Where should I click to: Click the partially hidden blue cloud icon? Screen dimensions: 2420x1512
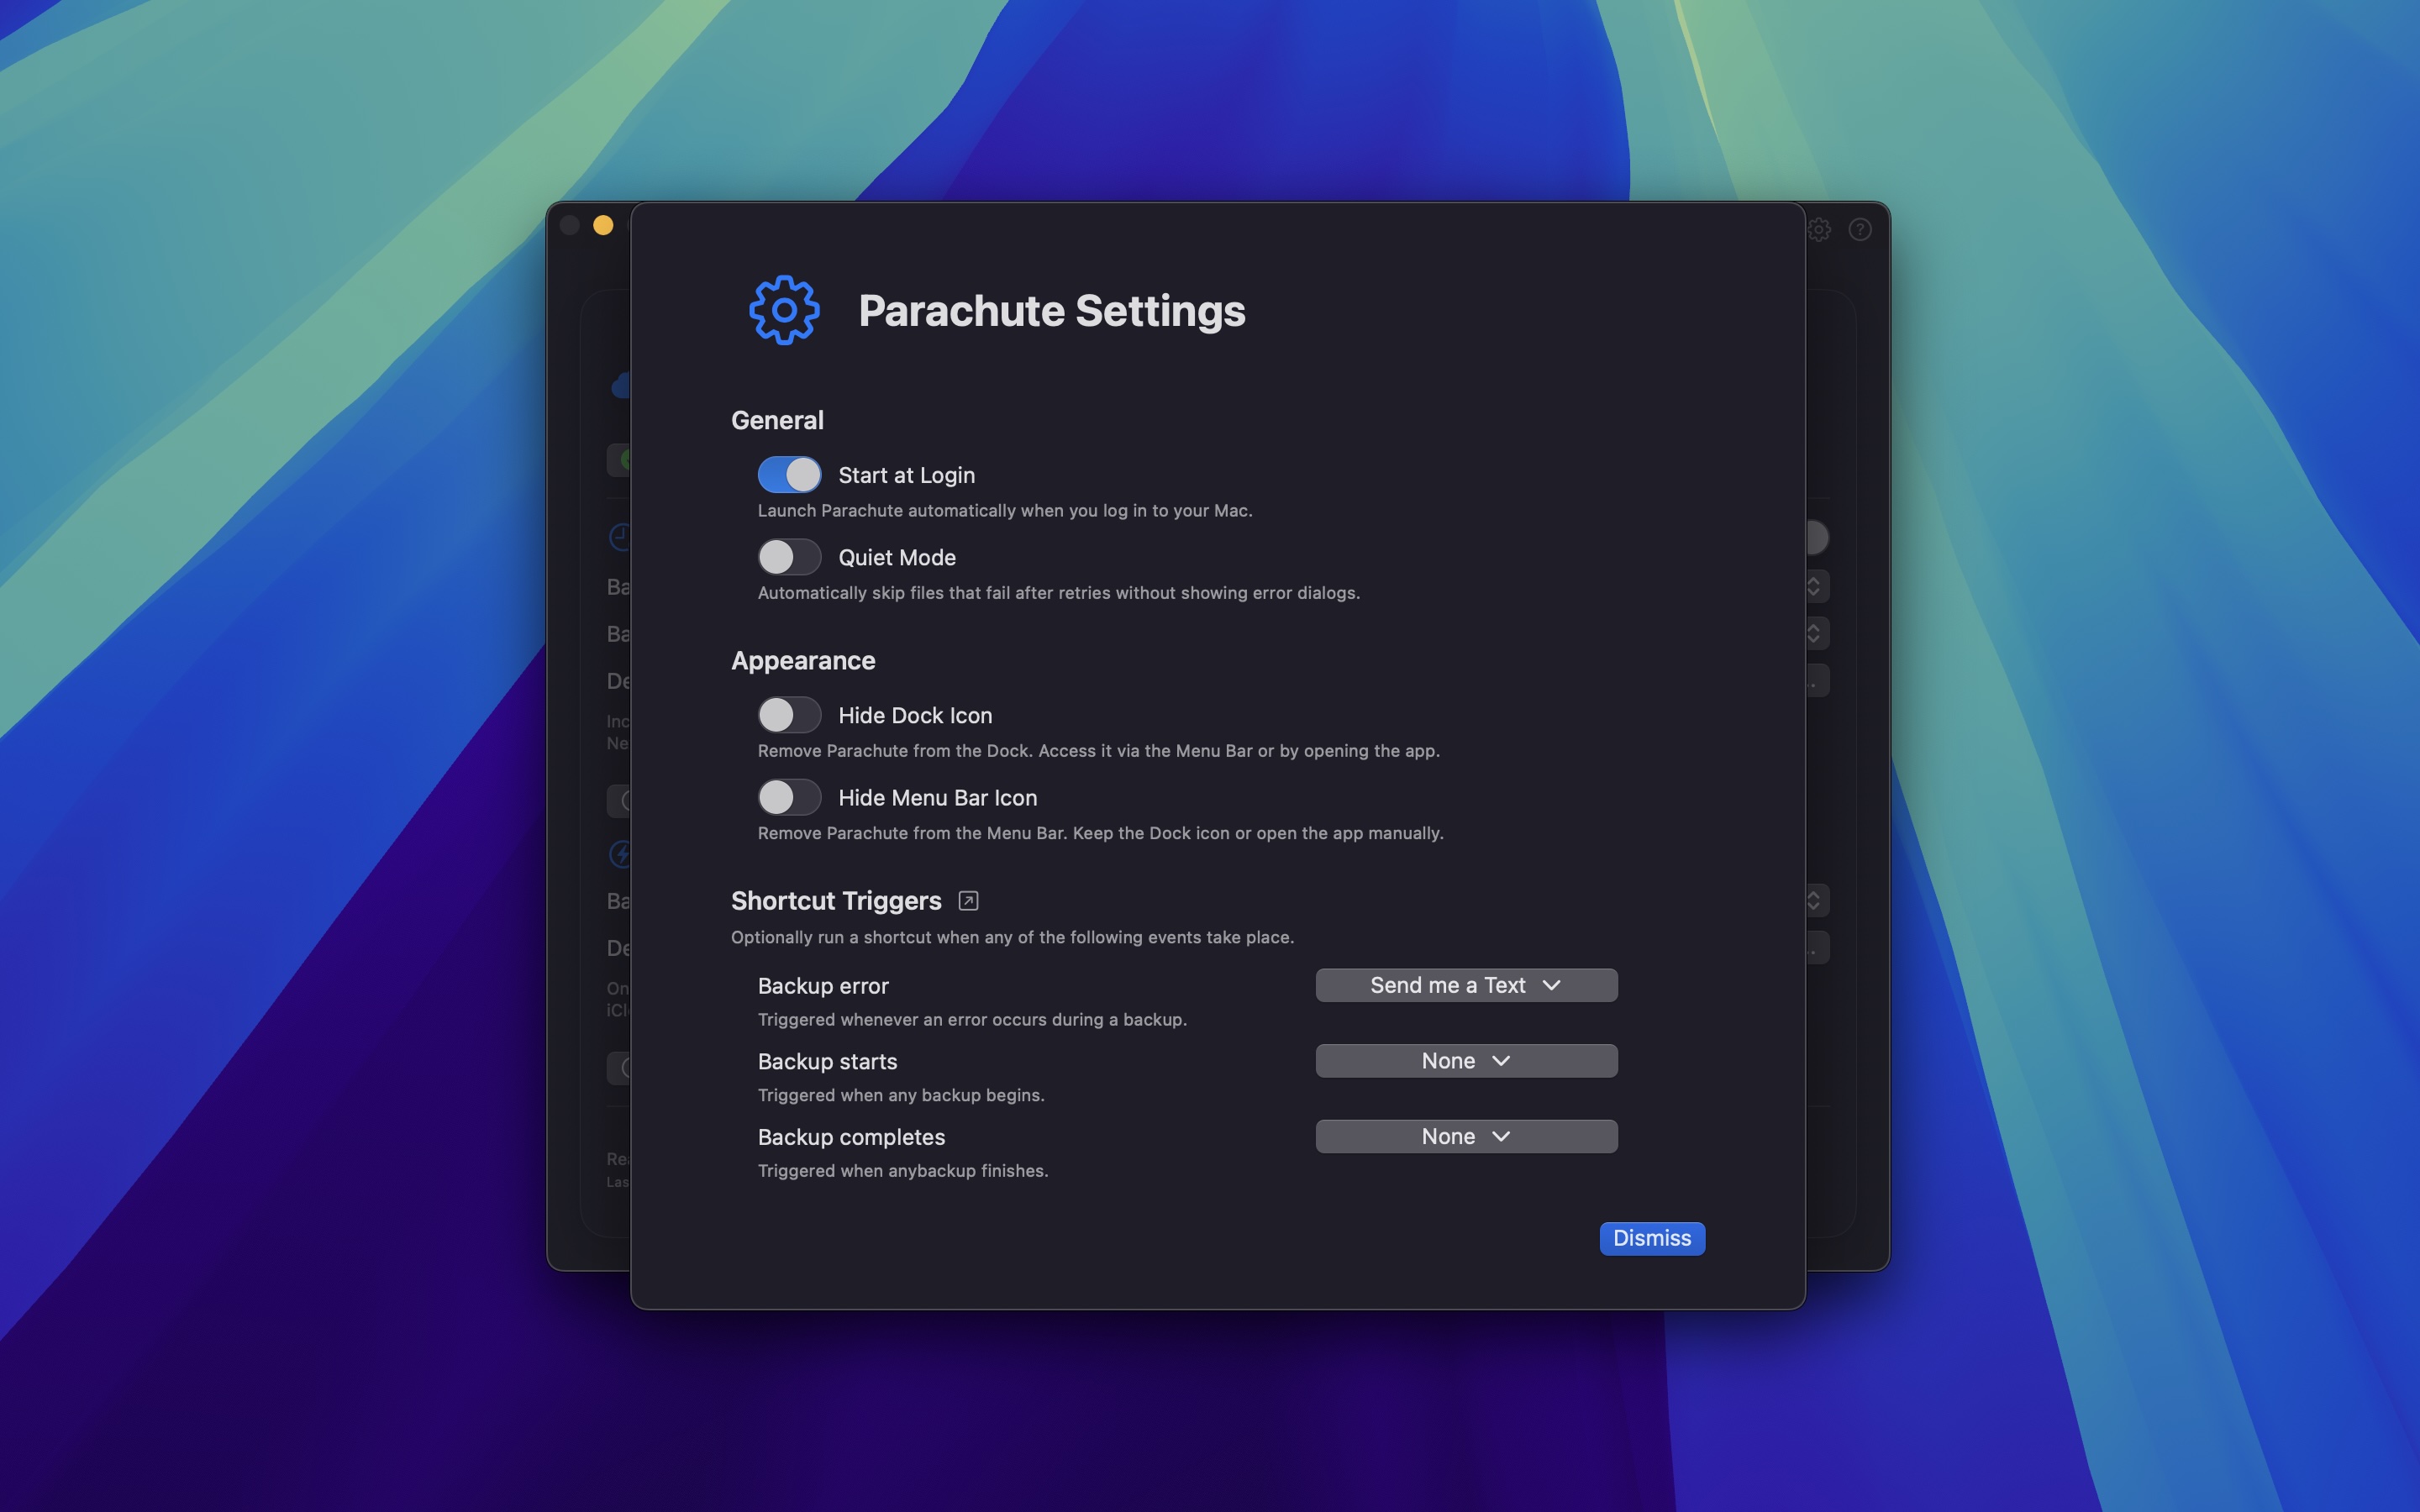tap(621, 386)
